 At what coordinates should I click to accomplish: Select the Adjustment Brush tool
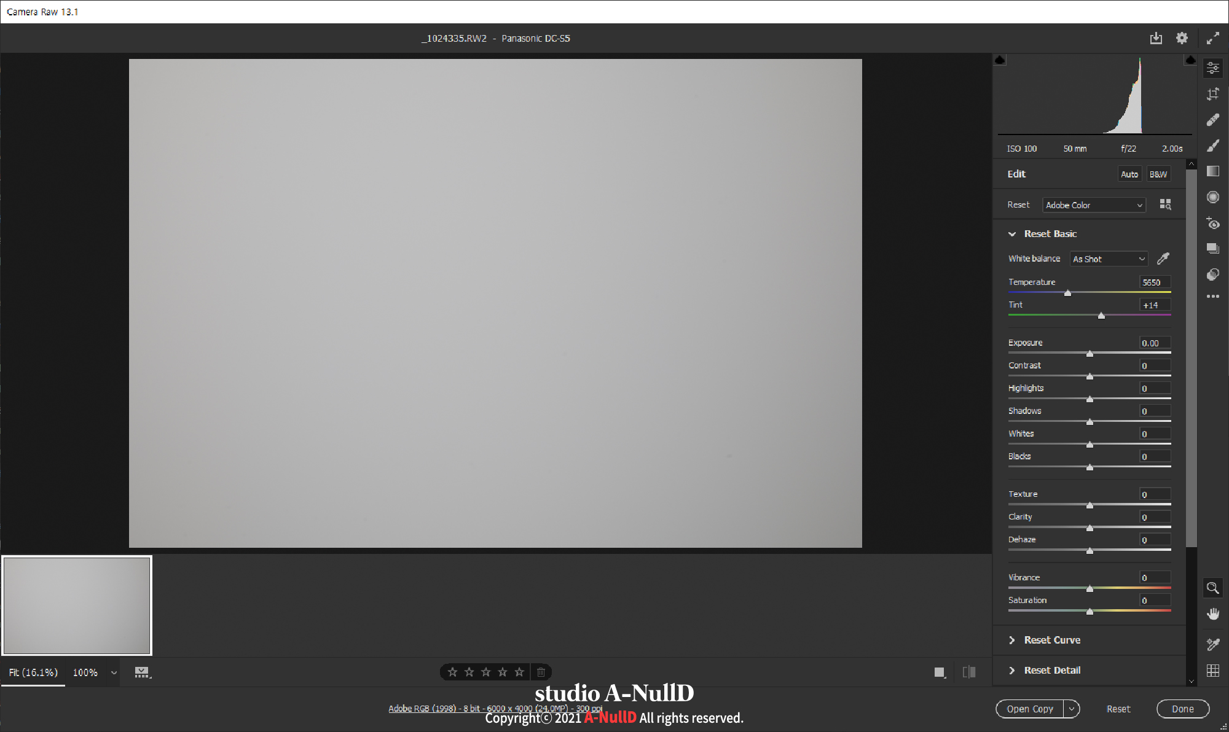[x=1212, y=146]
